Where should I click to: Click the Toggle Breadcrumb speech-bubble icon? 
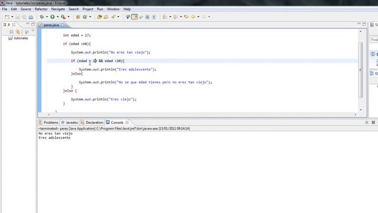pyautogui.click(x=128, y=17)
